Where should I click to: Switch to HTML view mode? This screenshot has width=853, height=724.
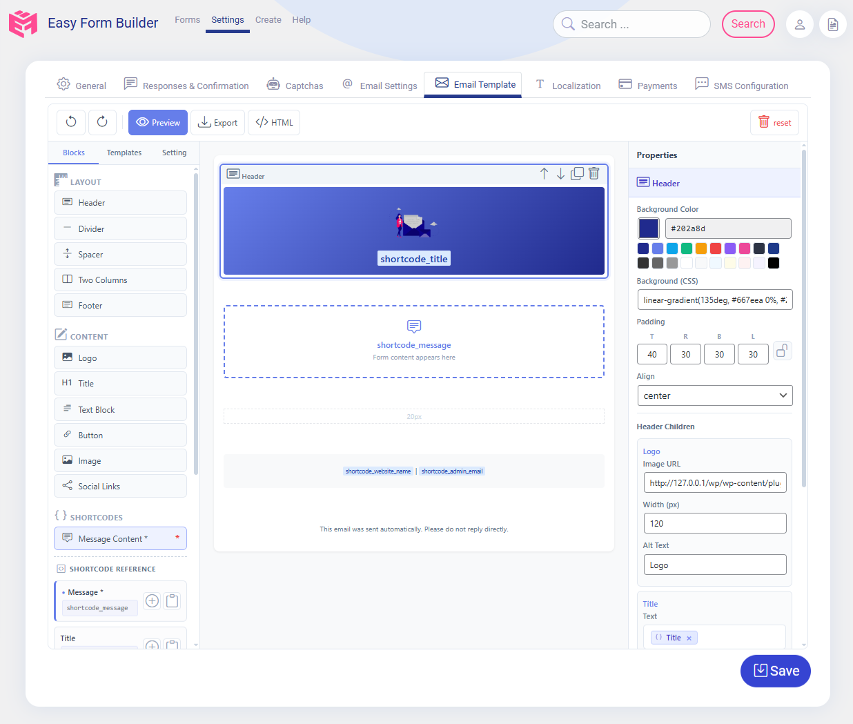pos(273,122)
